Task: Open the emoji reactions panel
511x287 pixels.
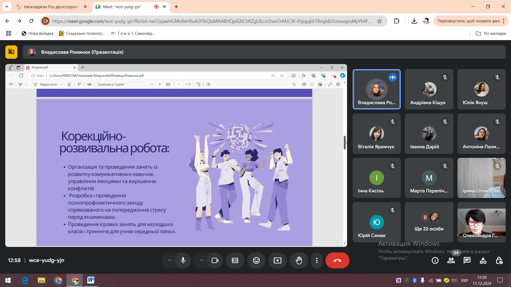Action: 256,260
